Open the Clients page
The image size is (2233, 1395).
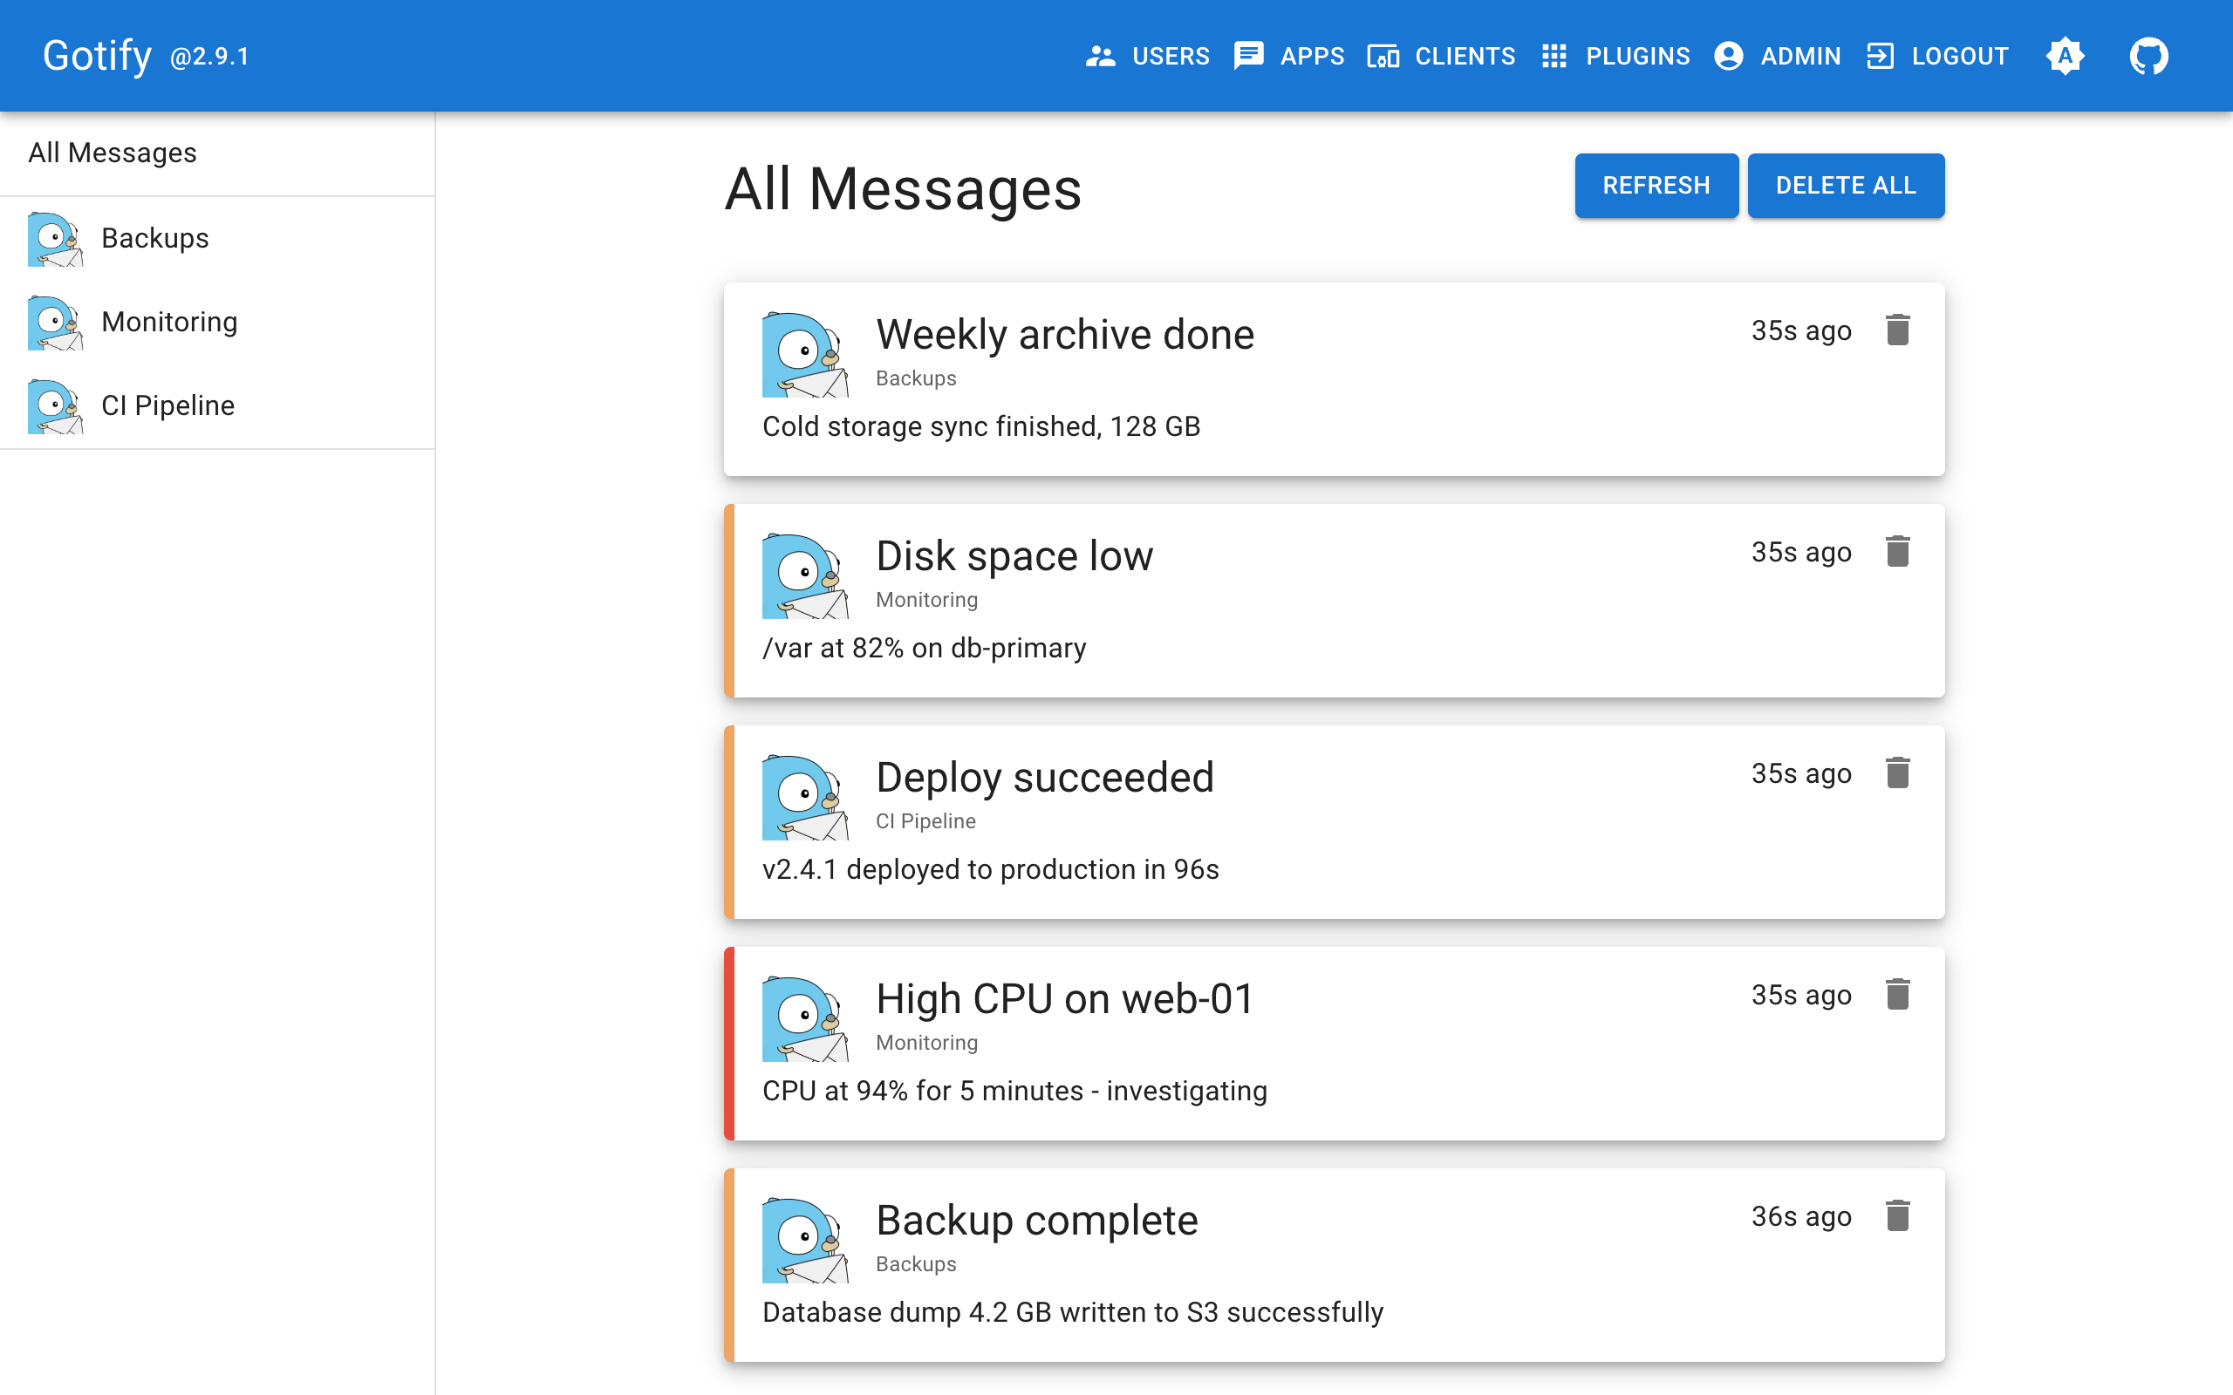tap(1441, 57)
